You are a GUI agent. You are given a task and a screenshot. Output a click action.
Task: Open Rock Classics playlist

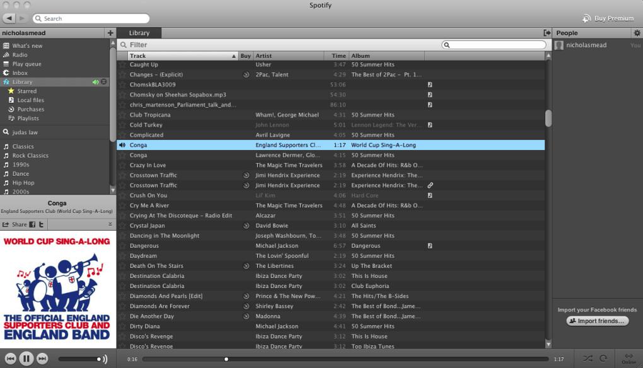coord(30,155)
